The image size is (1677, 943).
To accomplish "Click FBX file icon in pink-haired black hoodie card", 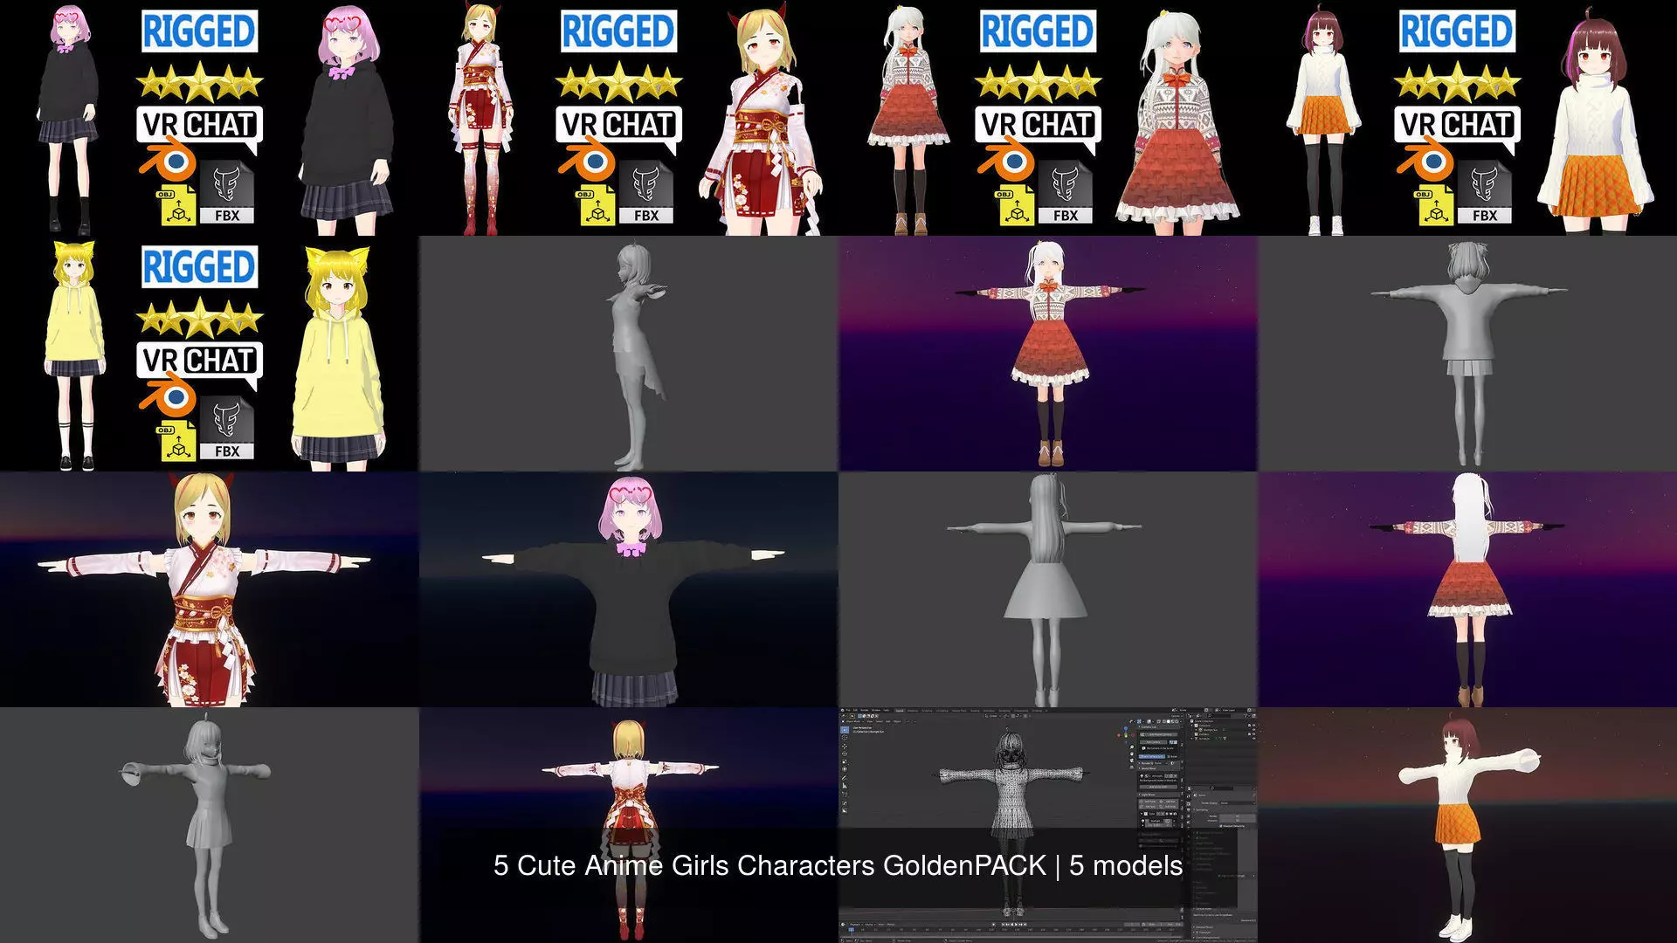I will tap(226, 191).
